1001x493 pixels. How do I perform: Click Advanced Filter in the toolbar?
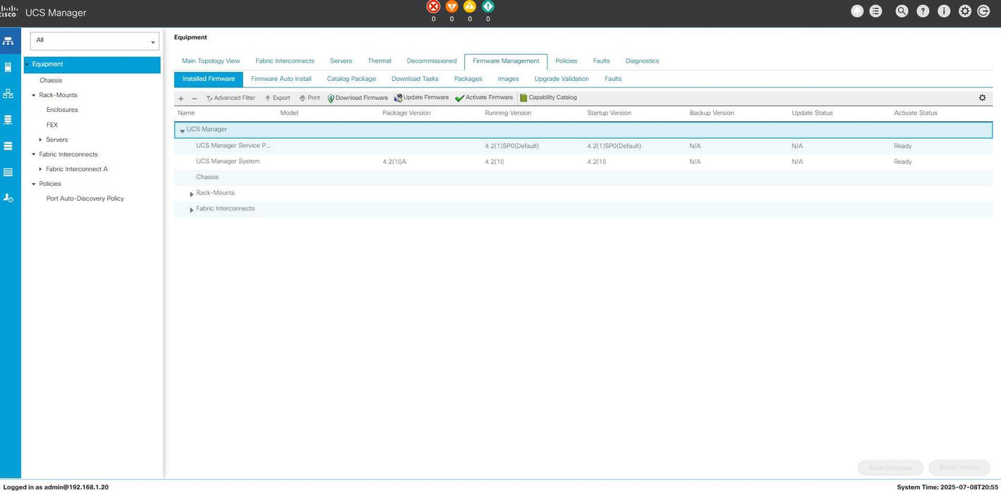coord(231,98)
